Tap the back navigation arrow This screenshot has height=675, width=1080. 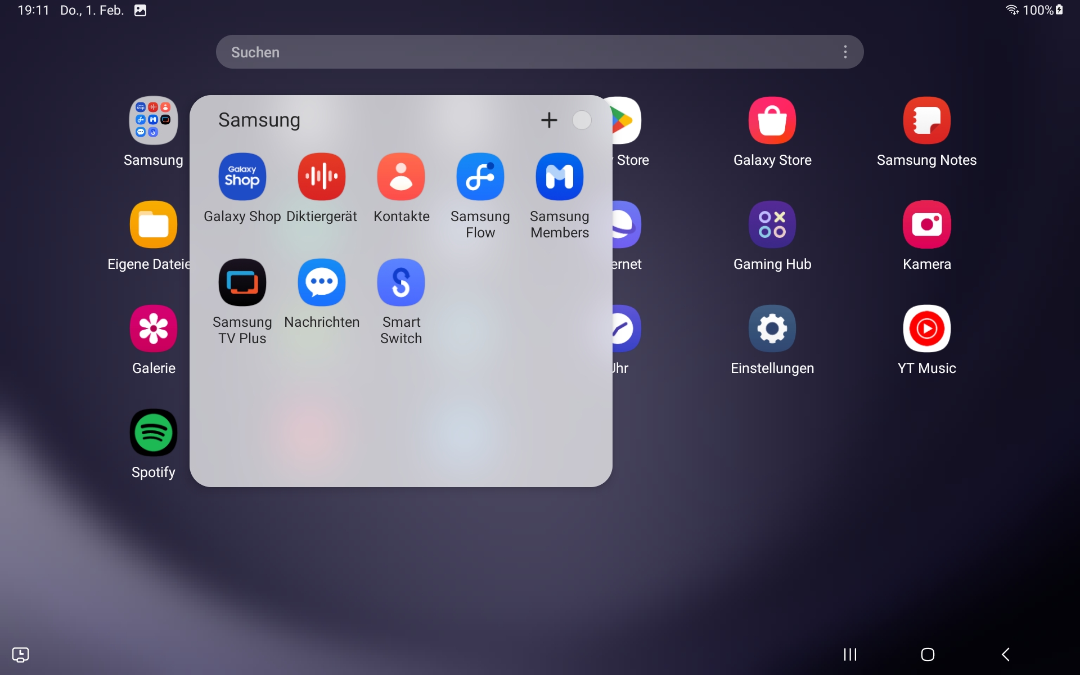1006,654
